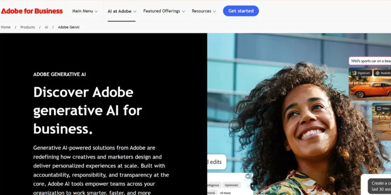Click the Get started button
Image resolution: width=391 pixels, height=195 pixels.
pyautogui.click(x=241, y=11)
